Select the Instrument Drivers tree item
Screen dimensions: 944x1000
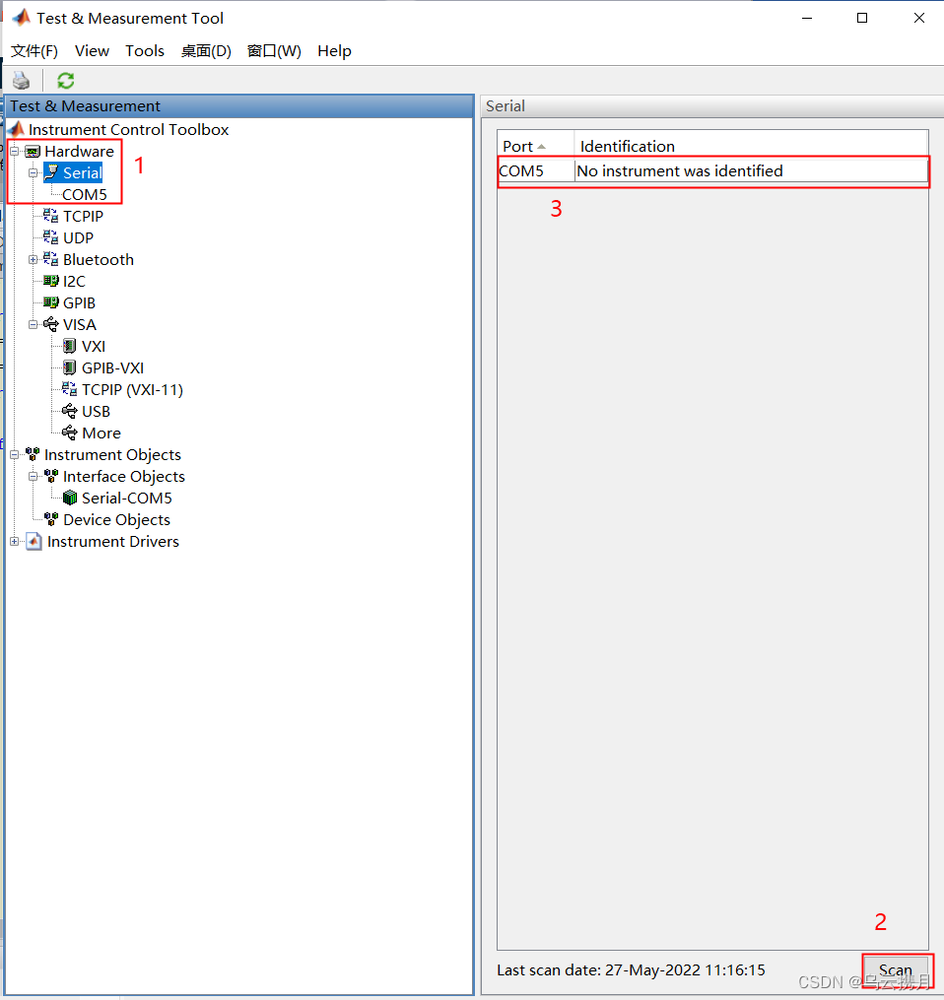(113, 542)
